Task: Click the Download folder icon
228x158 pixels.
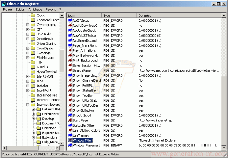Action: click(39, 128)
